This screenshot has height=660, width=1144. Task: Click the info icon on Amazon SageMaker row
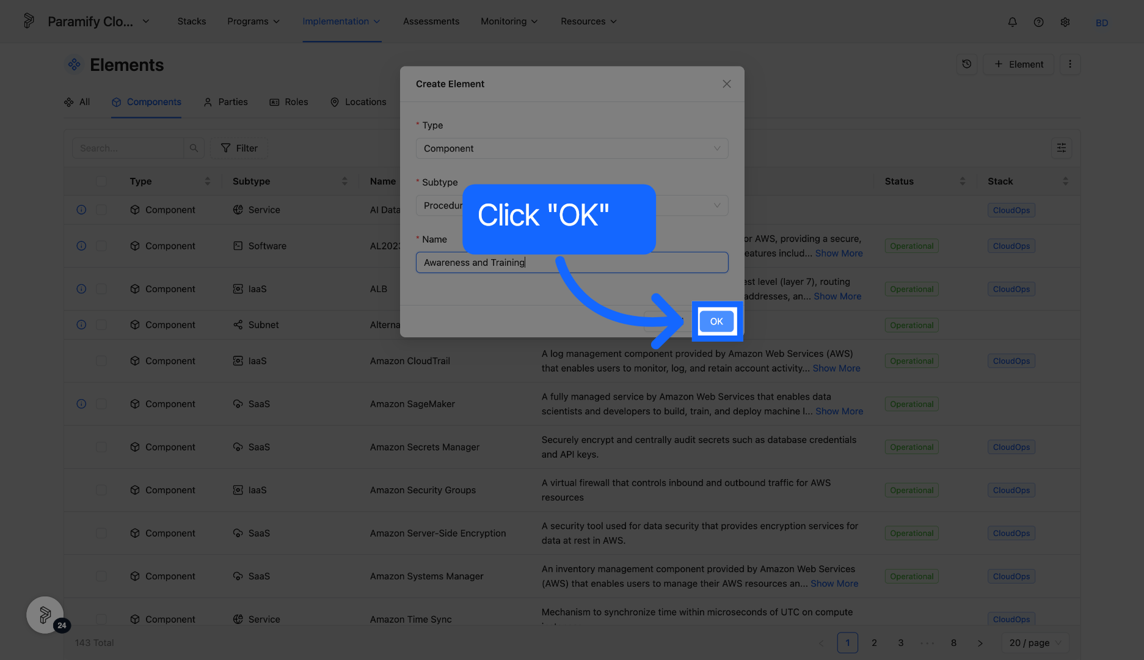pyautogui.click(x=81, y=404)
